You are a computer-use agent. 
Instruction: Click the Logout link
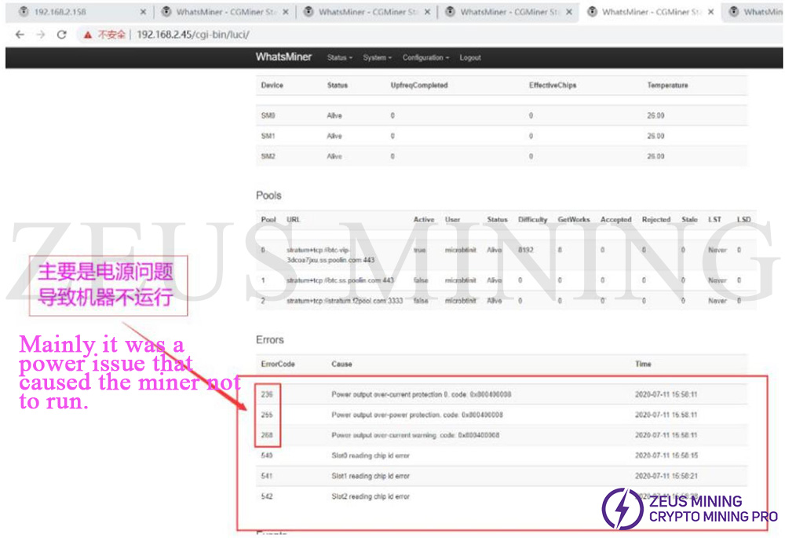470,58
